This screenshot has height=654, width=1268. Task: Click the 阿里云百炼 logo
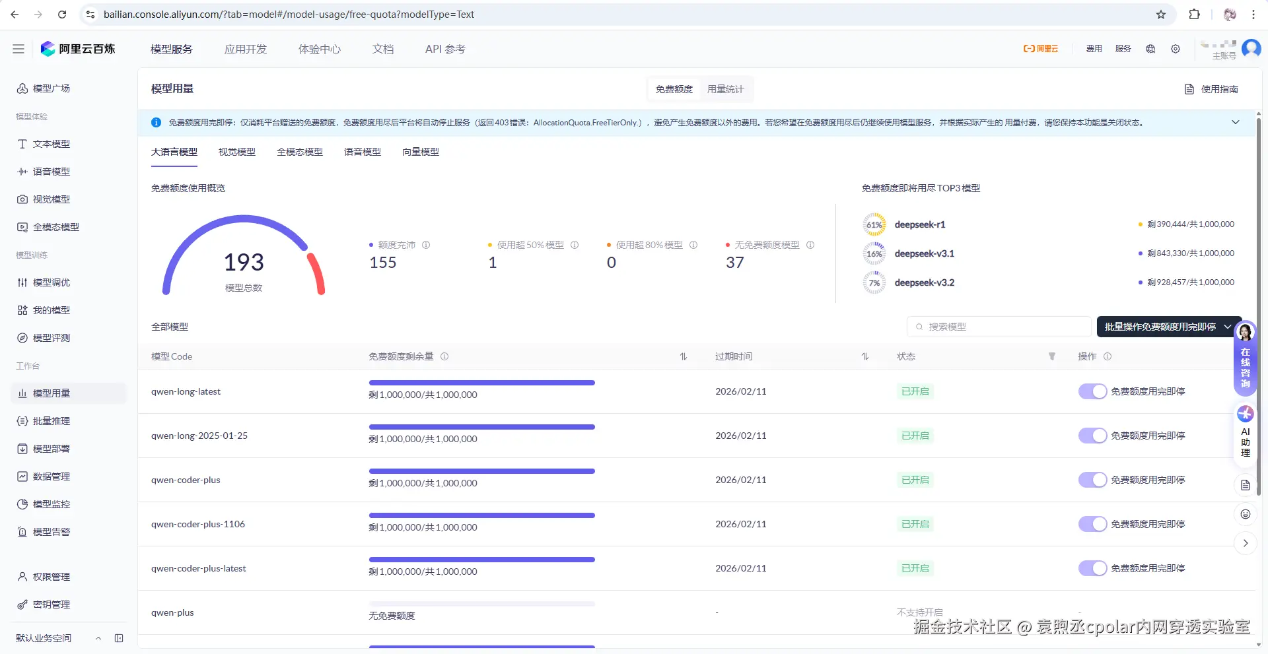tap(78, 49)
